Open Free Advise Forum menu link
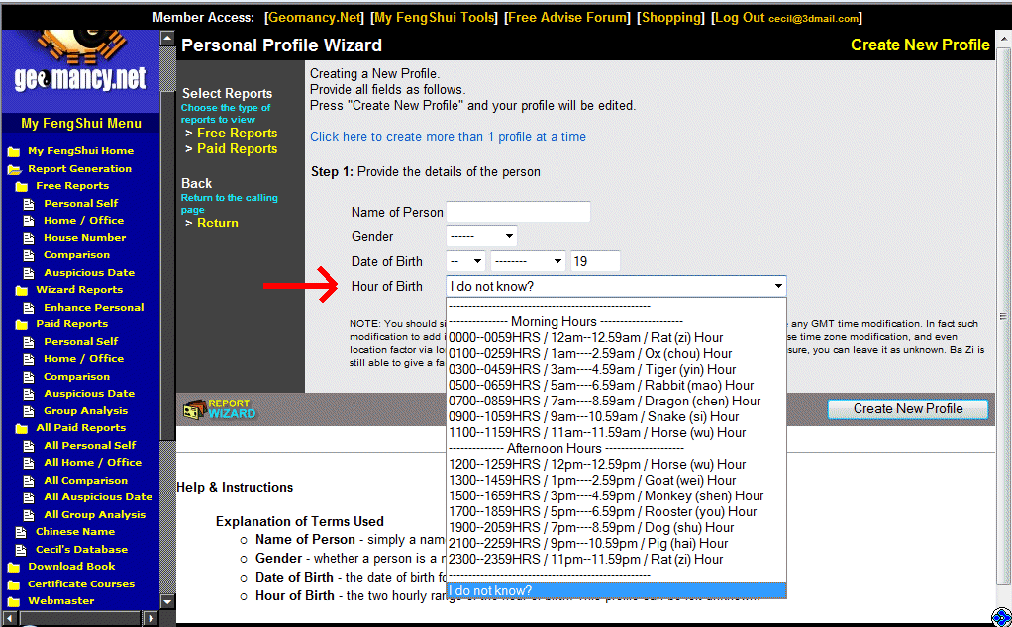 [567, 17]
